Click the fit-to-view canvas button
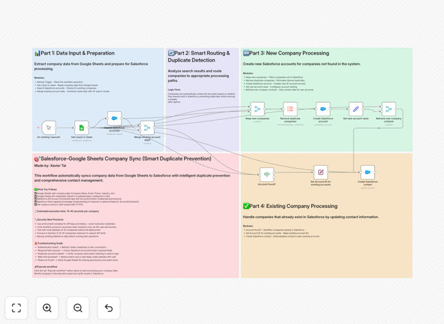 point(17,308)
